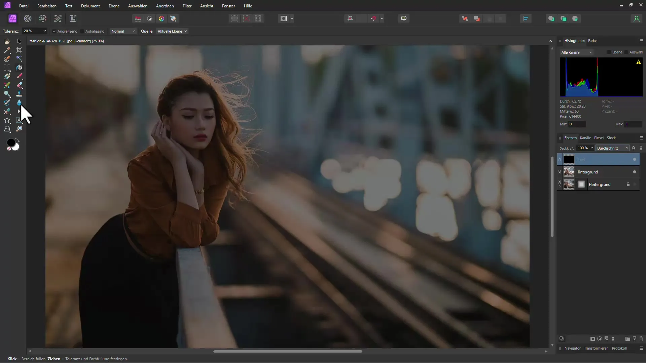Viewport: 646px width, 363px height.
Task: Select the Paint Brush tool
Action: pos(19,76)
